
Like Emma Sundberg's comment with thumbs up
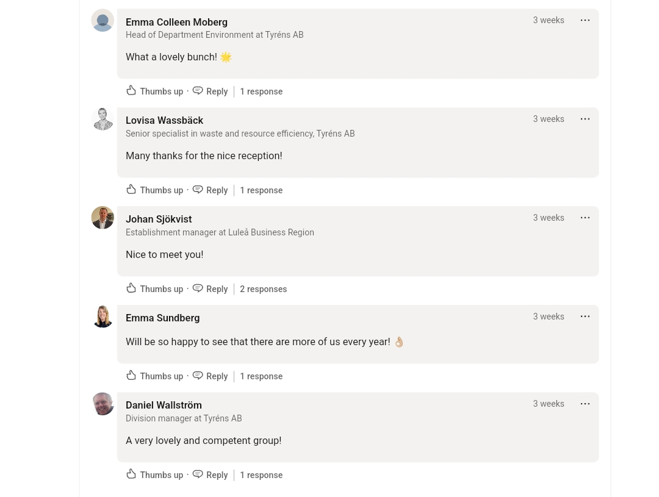pyautogui.click(x=154, y=376)
